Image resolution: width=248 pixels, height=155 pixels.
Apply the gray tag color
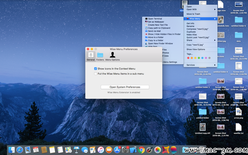coord(210,58)
